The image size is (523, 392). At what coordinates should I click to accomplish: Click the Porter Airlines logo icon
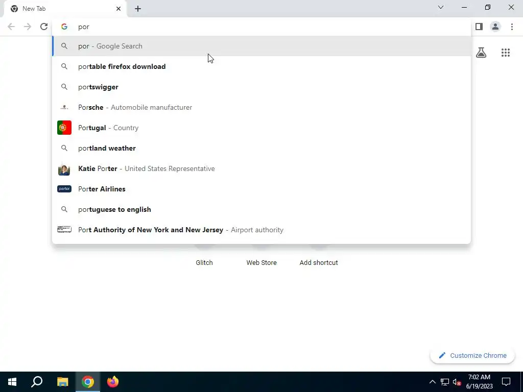64,189
